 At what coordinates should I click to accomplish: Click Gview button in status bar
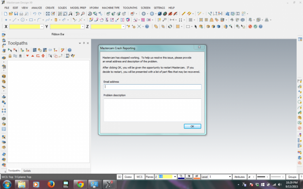click(x=128, y=177)
